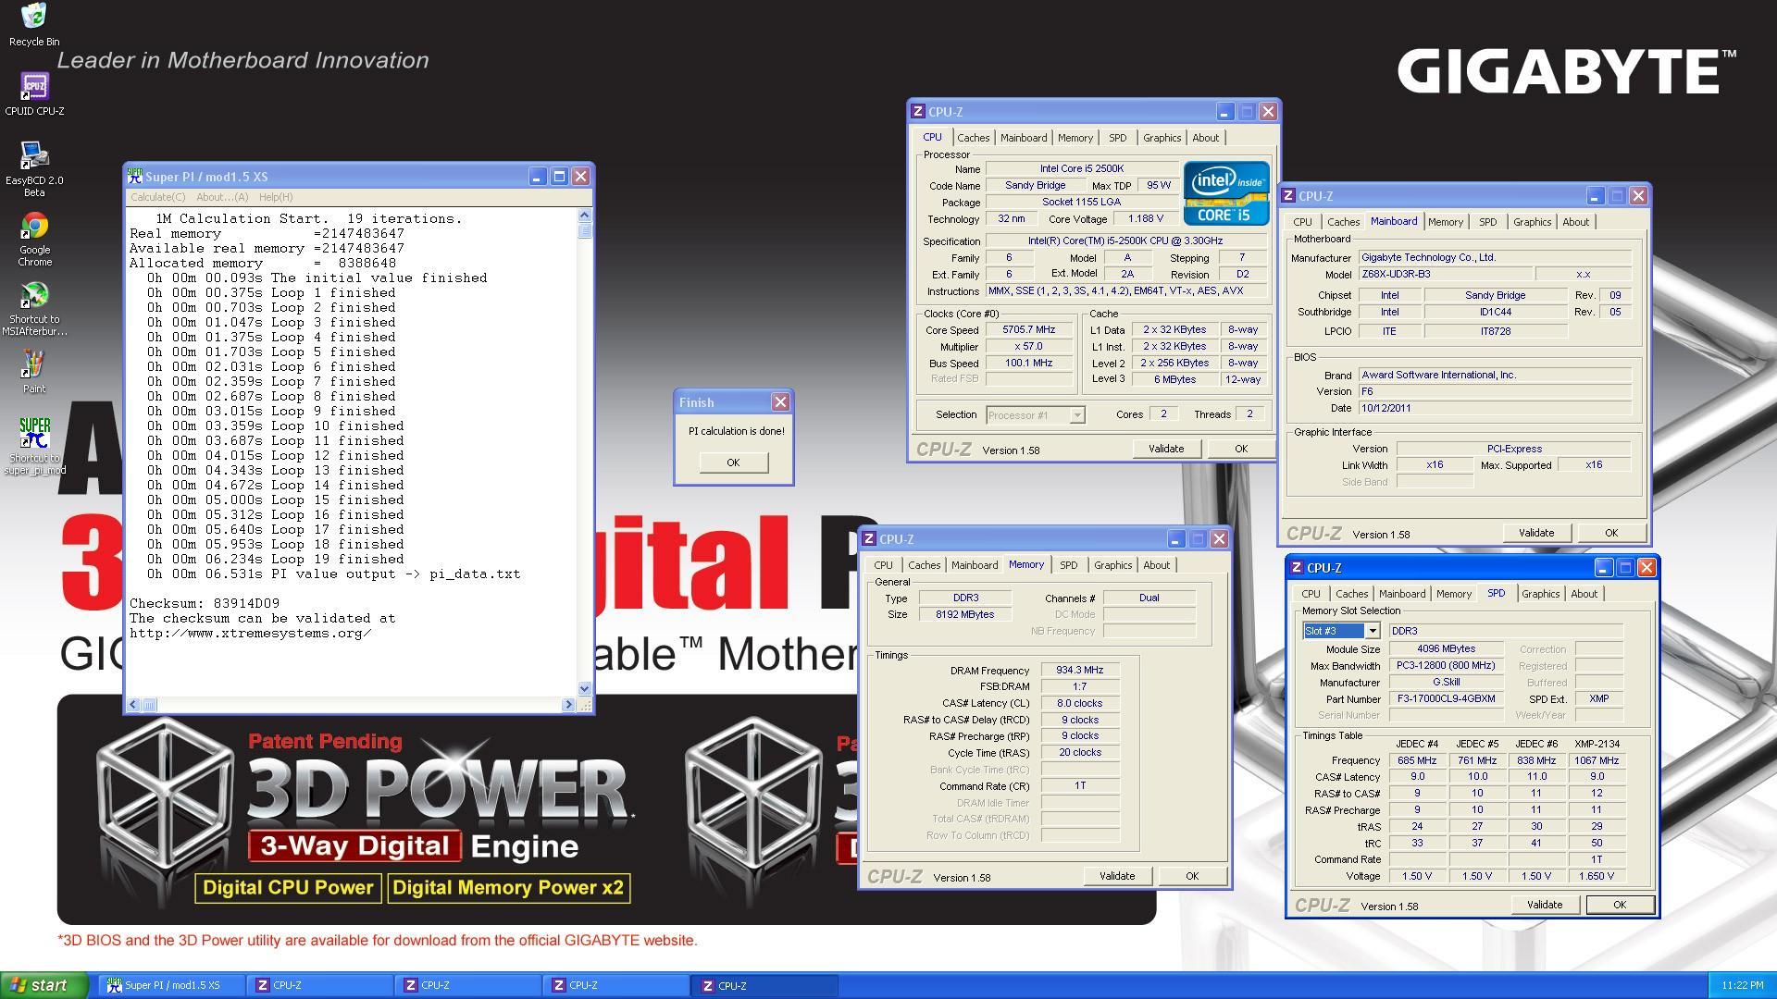Open About menu in Super PI
Screen dimensions: 1777x999
point(222,197)
